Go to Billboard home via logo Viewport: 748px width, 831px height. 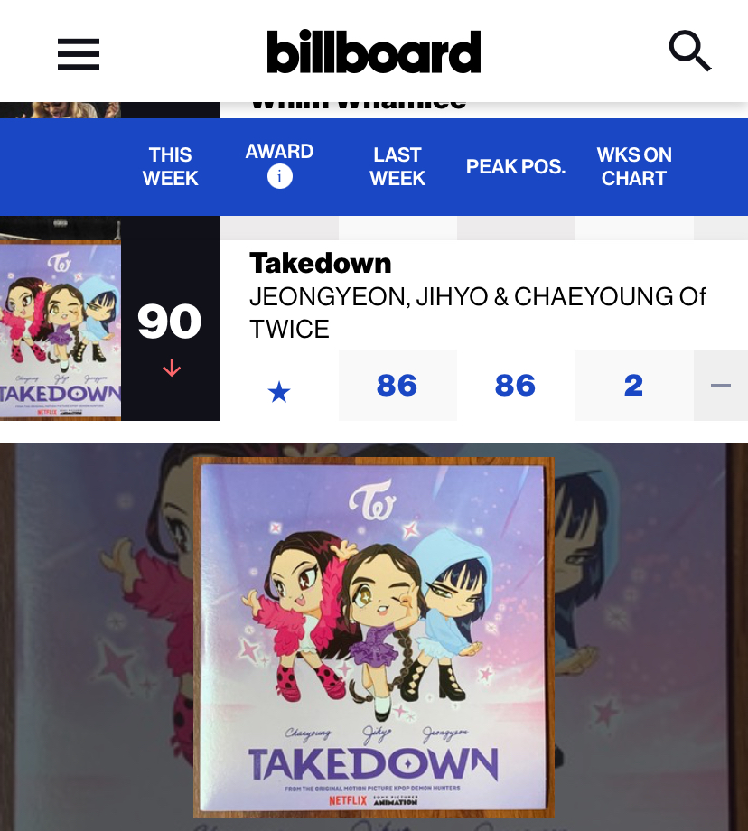[x=374, y=51]
